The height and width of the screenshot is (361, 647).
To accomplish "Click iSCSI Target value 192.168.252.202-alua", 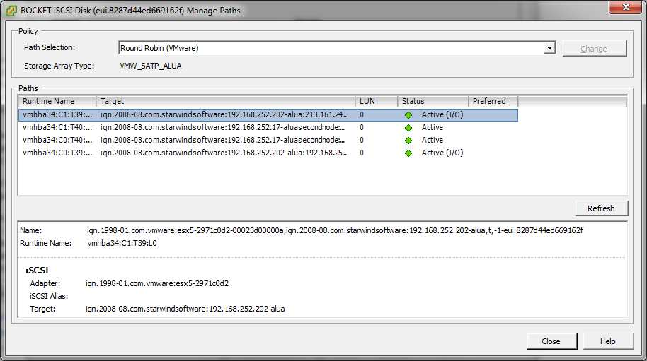I will click(x=185, y=309).
